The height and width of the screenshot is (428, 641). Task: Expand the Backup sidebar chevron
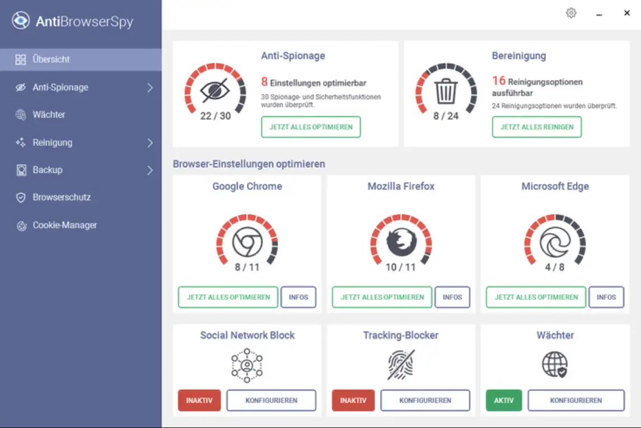click(150, 170)
